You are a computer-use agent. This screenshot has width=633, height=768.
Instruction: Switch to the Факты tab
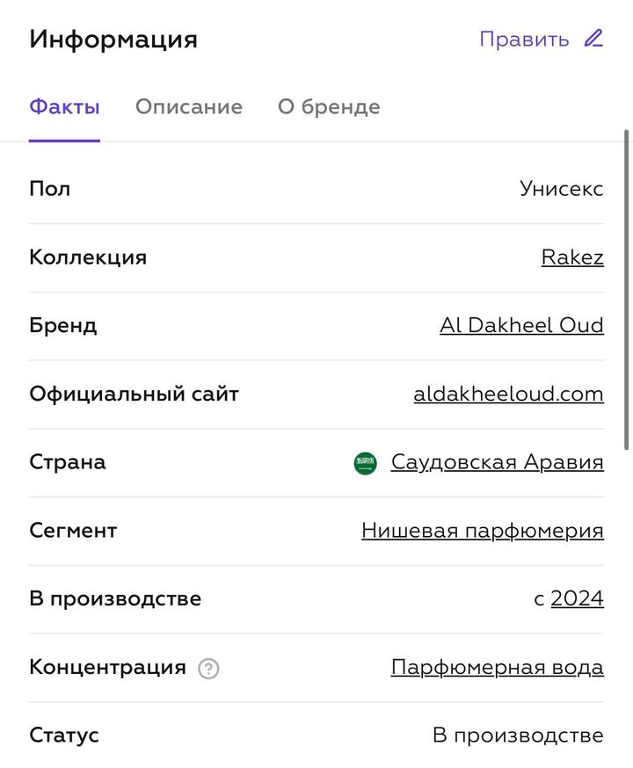click(64, 107)
